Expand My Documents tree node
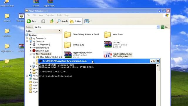 27,38
